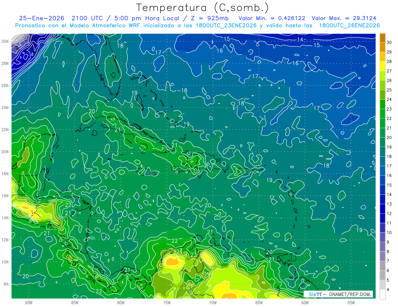Viewport: 398px width, 307px height.
Task: Click the "SisTT - ONAMET/REP.DOM." credit label
Action: pos(338,294)
